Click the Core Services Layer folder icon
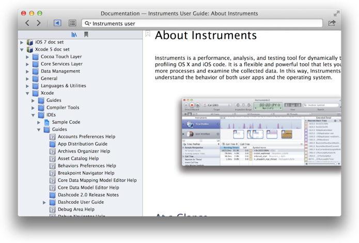Image resolution: width=359 pixels, height=243 pixels. 35,64
